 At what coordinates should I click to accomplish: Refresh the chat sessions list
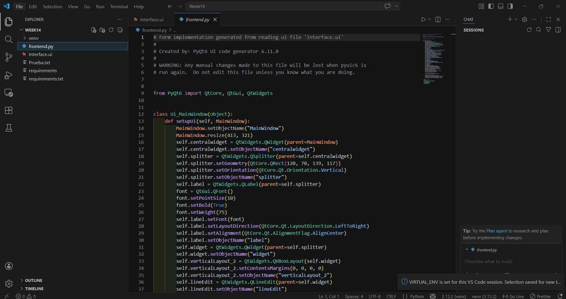[x=529, y=30]
